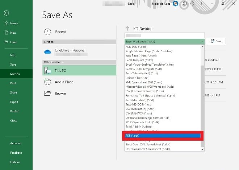The width and height of the screenshot is (239, 170).
Task: Select XML Data (*.xml) format
Action: coord(163,47)
